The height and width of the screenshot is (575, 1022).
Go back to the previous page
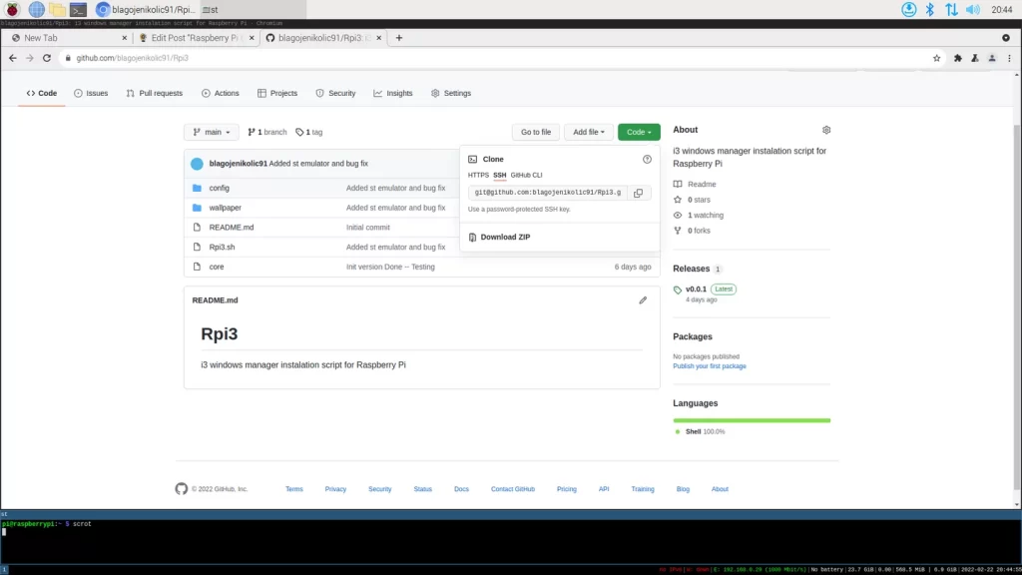[13, 58]
